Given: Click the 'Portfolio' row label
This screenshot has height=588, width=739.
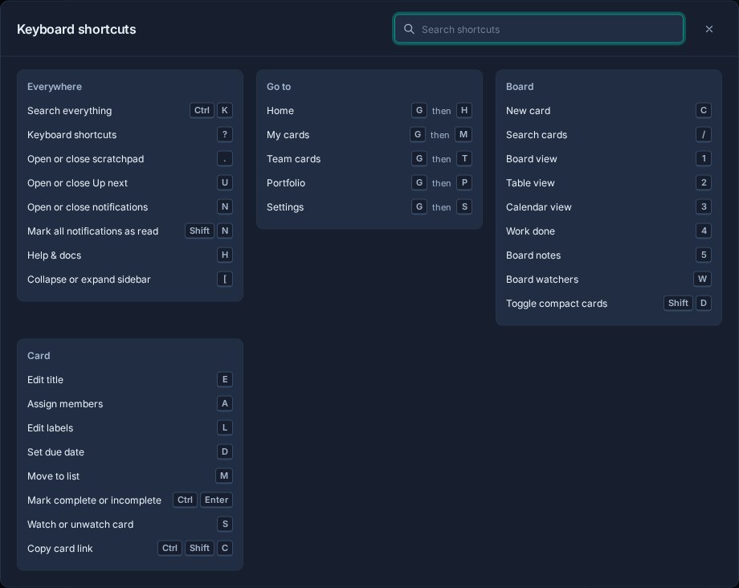Looking at the screenshot, I should click(286, 183).
